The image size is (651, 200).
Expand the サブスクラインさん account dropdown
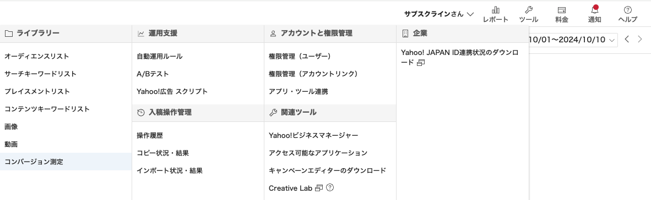439,14
